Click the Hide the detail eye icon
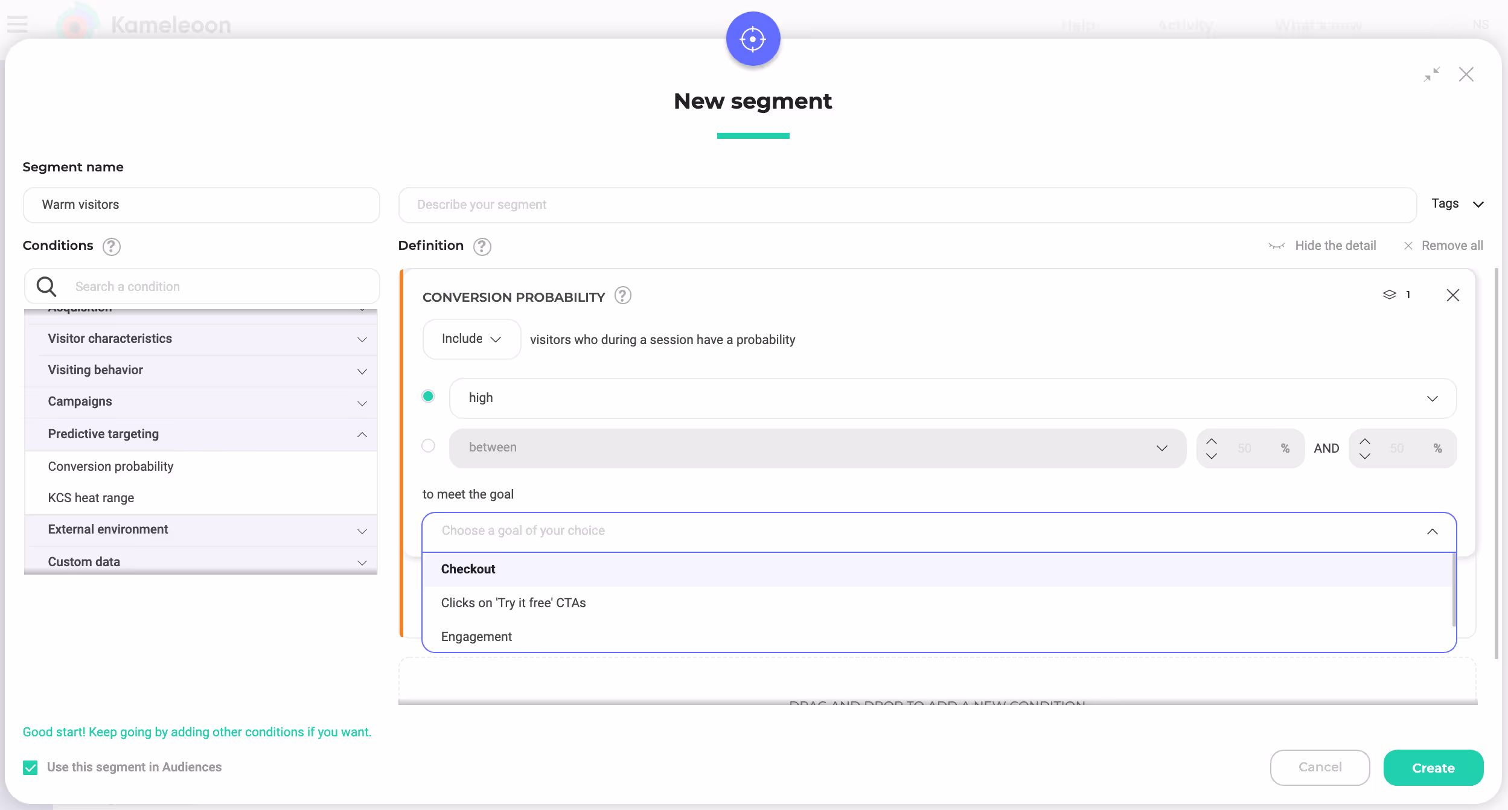The width and height of the screenshot is (1508, 810). [x=1276, y=246]
